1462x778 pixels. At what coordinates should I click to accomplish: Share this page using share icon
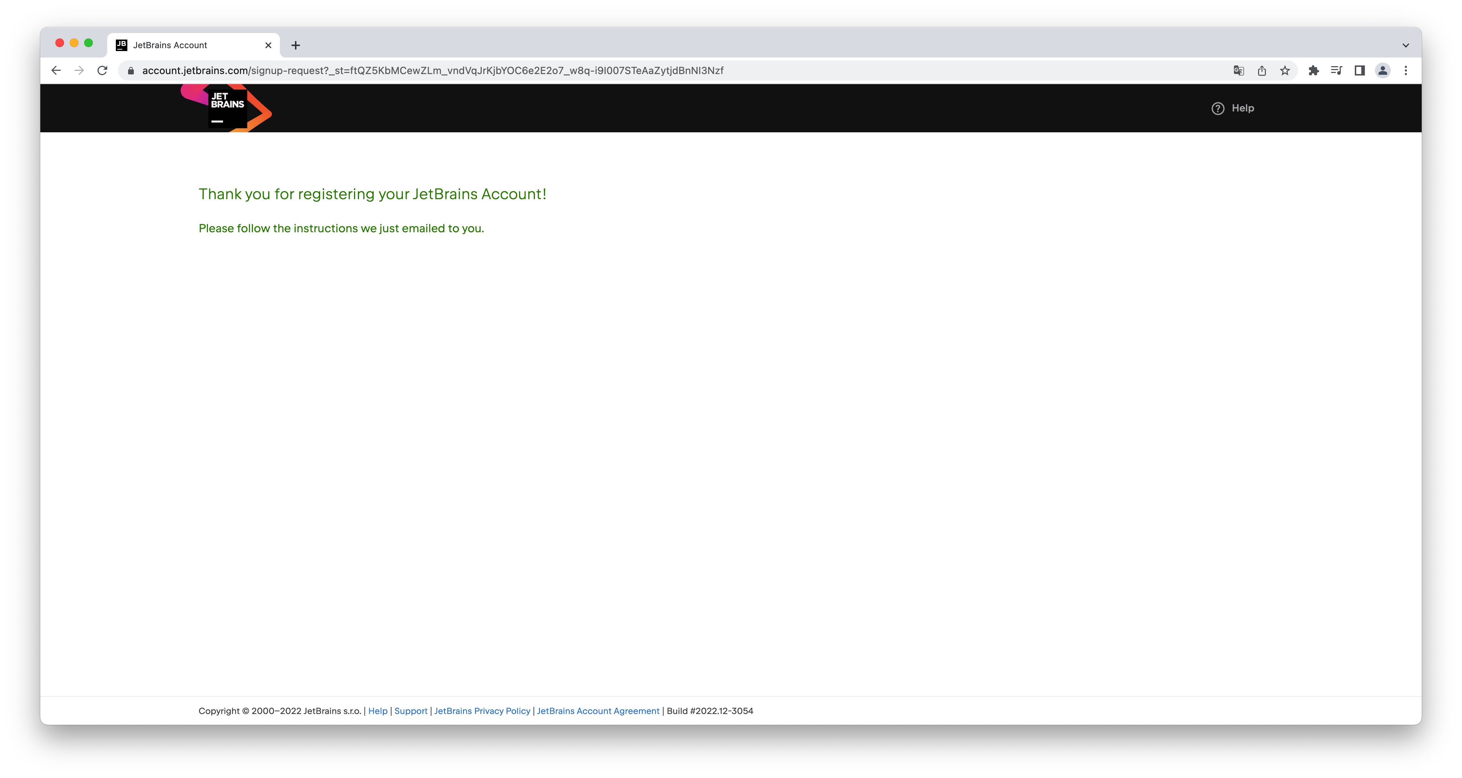coord(1262,70)
